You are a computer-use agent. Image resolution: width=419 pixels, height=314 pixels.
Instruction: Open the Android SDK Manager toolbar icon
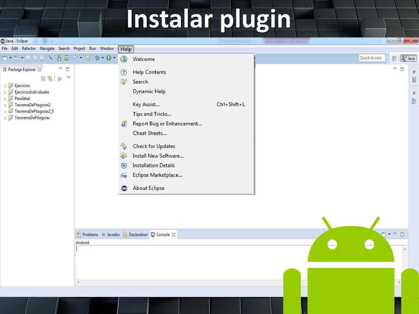(x=59, y=58)
